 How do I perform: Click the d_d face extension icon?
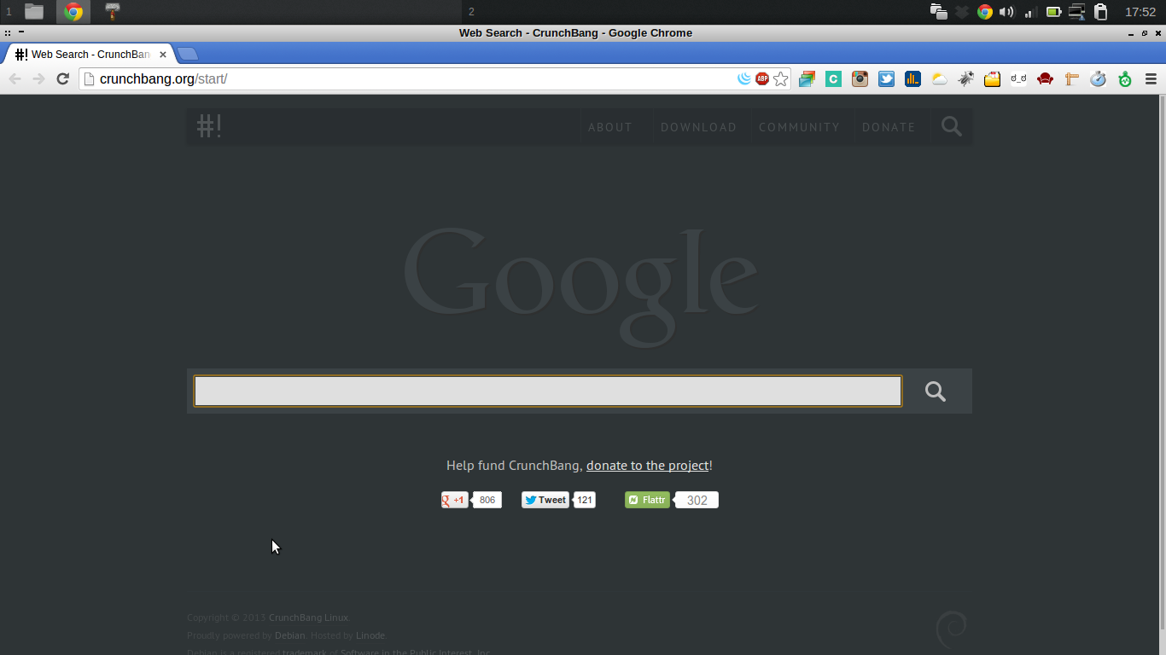pyautogui.click(x=1018, y=78)
